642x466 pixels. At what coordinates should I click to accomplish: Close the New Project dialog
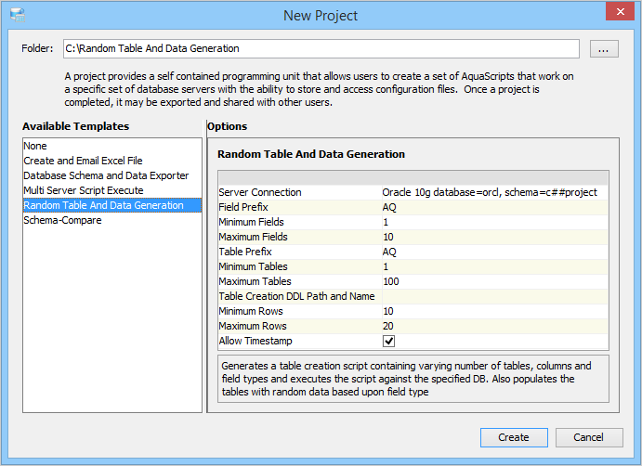[x=618, y=13]
